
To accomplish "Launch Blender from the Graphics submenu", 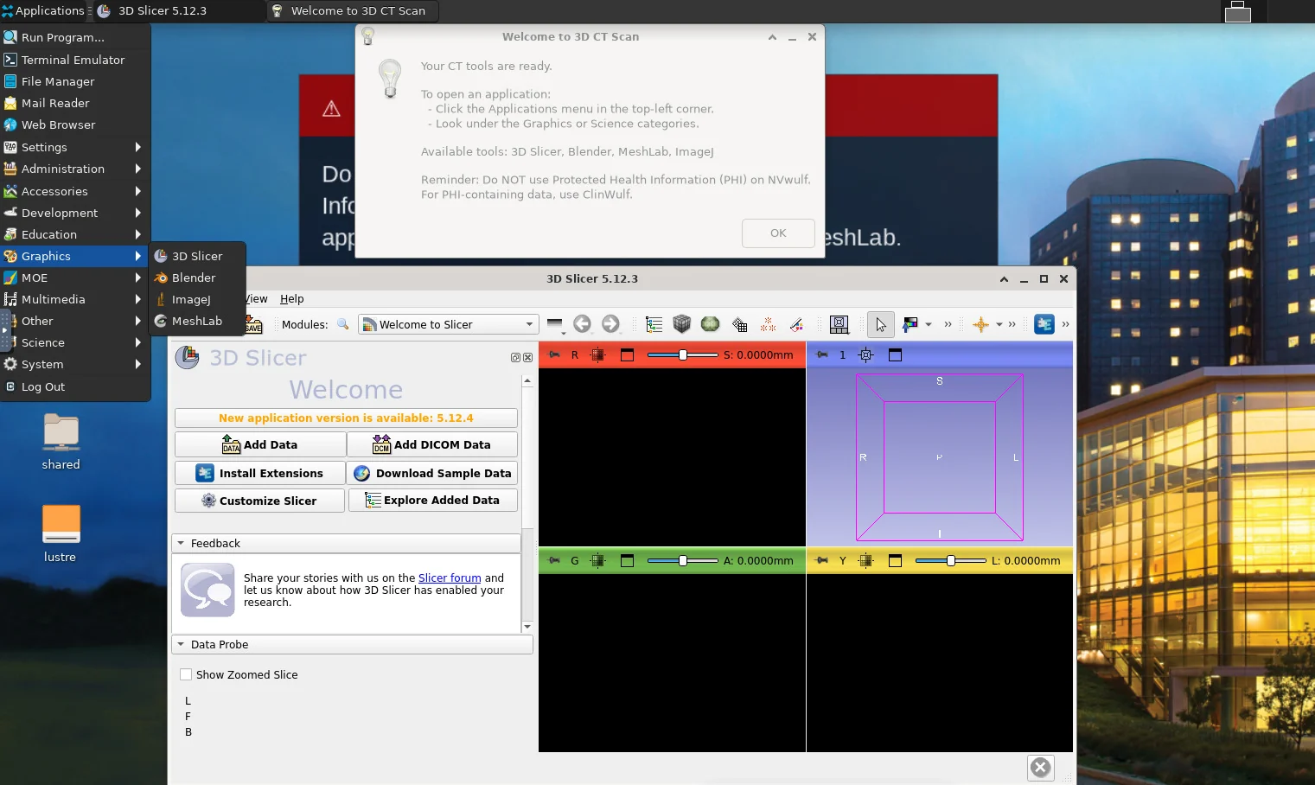I will click(x=198, y=278).
